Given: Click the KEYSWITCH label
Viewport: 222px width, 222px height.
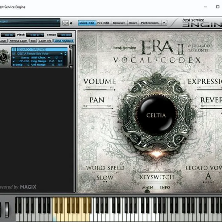Looking at the screenshot, I should pyautogui.click(x=157, y=177).
